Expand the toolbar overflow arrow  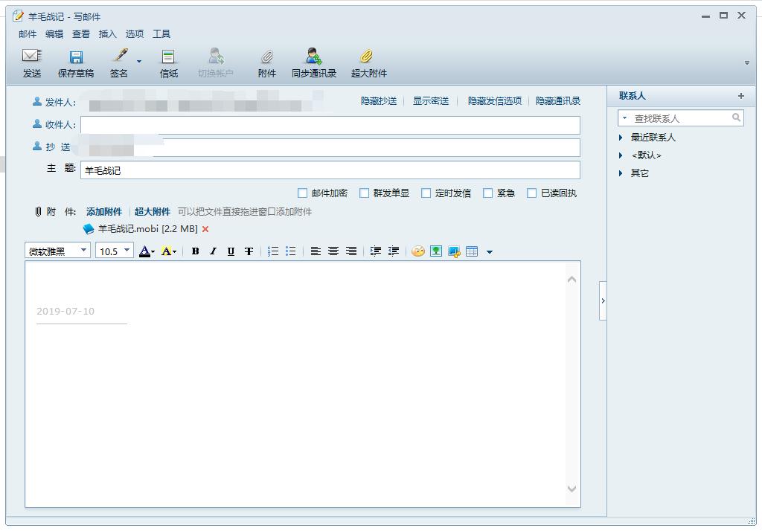point(747,62)
